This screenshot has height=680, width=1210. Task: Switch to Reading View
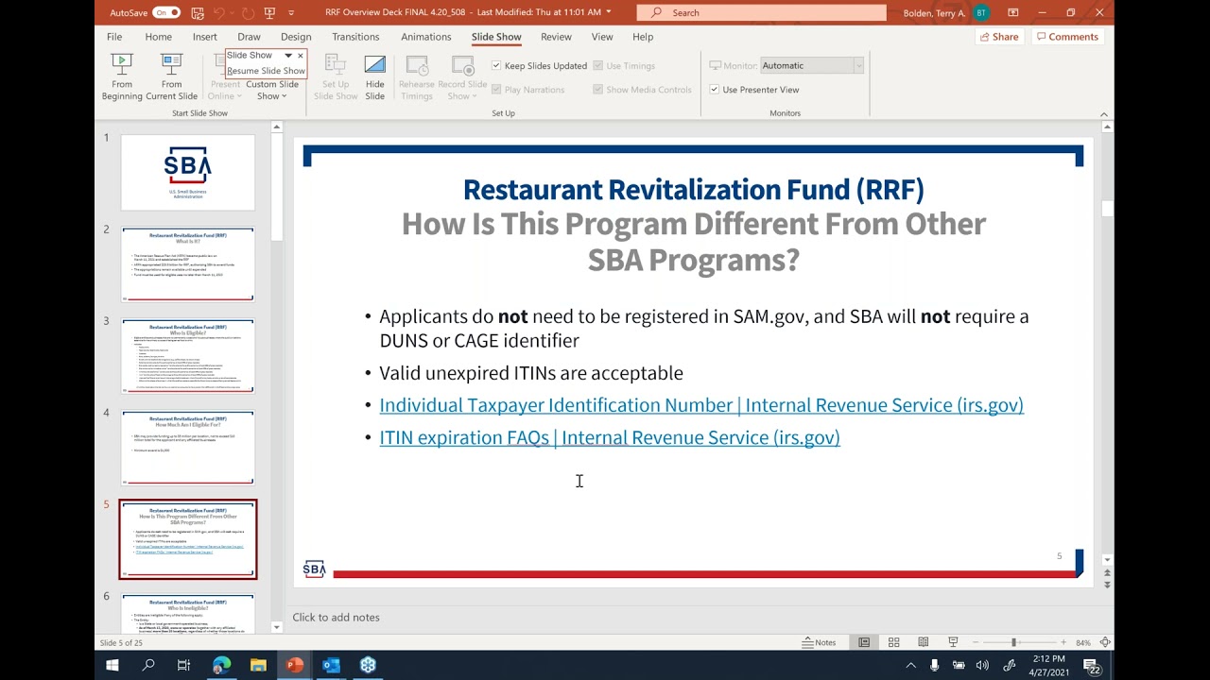tap(924, 642)
